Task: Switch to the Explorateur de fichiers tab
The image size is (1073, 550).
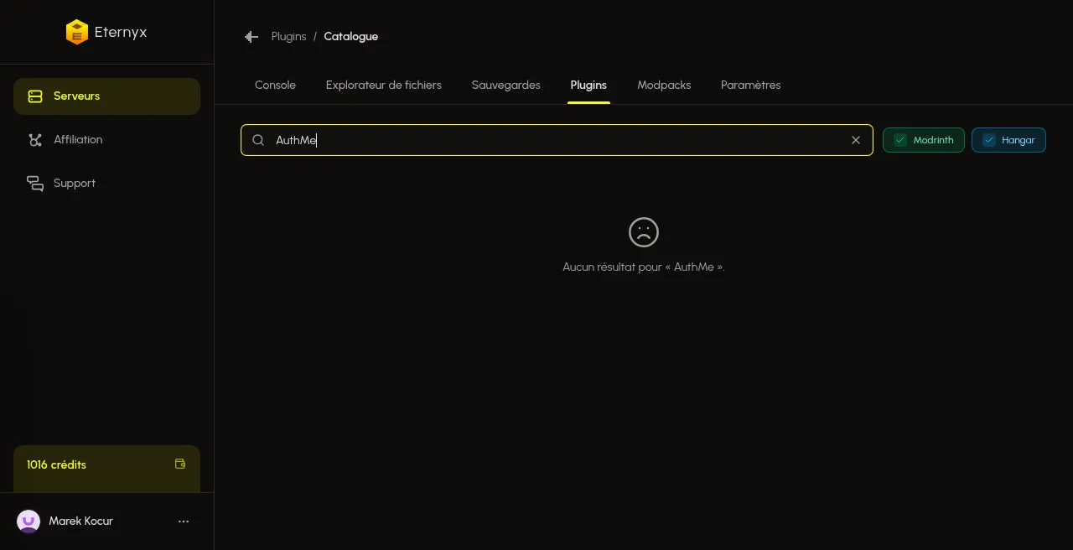Action: point(384,86)
